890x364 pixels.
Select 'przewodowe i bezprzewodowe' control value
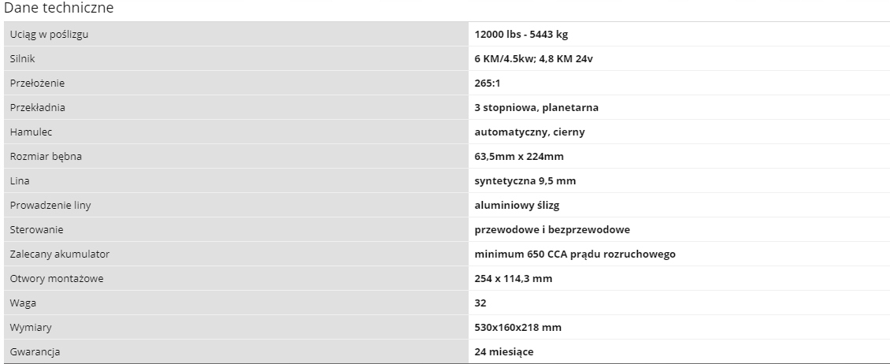pos(551,230)
